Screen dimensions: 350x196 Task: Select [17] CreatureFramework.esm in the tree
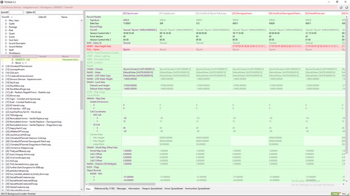point(20,76)
